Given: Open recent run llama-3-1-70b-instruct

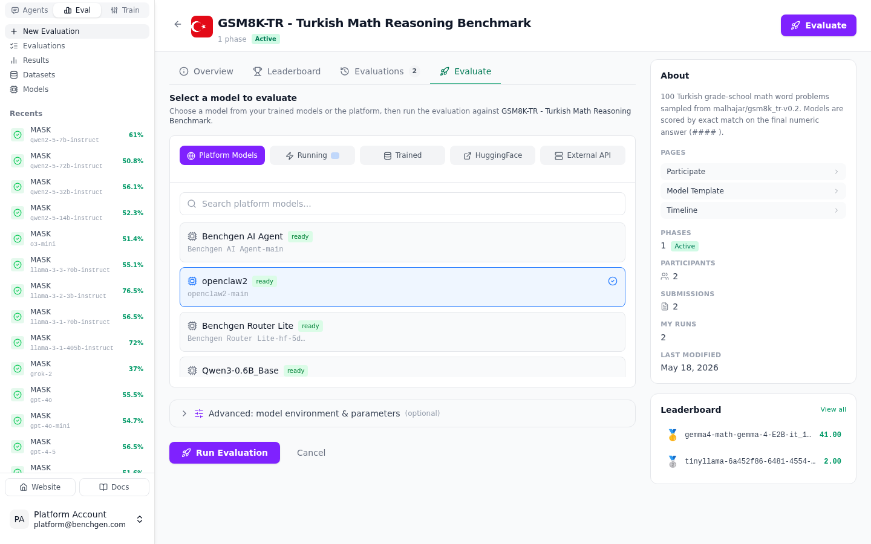Looking at the screenshot, I should [x=77, y=317].
